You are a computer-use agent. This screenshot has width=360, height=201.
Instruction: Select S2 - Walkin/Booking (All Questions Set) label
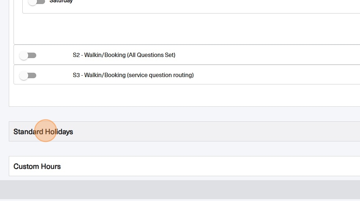pyautogui.click(x=124, y=55)
